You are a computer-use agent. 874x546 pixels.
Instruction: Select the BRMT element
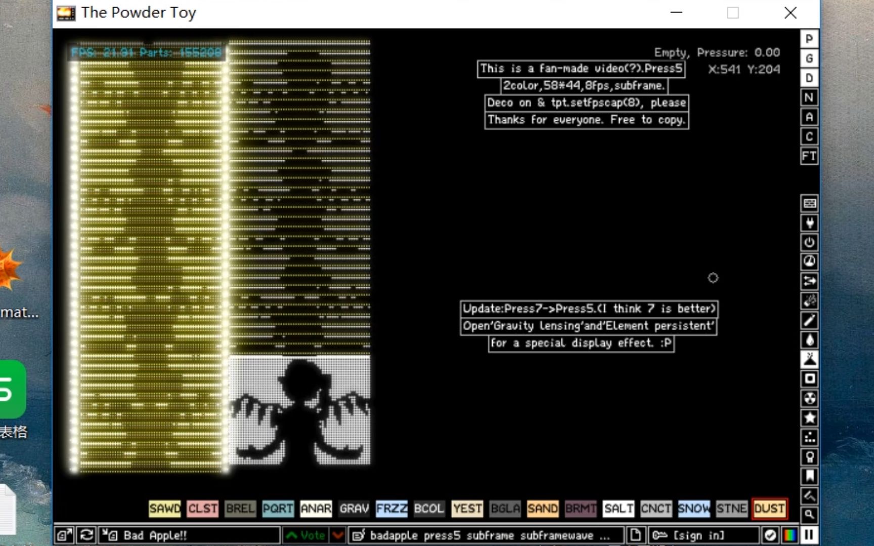[x=581, y=508]
